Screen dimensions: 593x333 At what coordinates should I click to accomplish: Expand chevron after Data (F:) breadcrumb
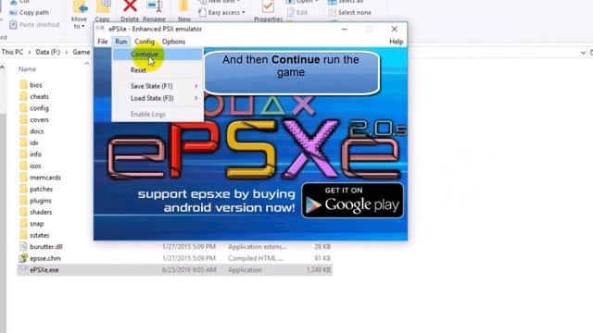coord(66,52)
